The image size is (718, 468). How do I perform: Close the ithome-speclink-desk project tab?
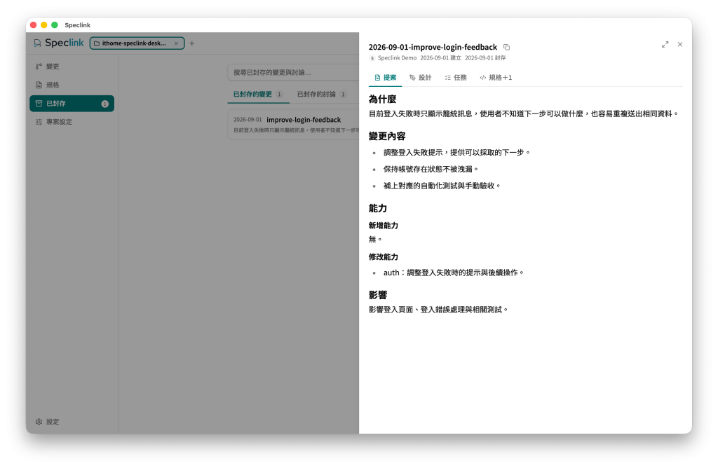point(176,43)
